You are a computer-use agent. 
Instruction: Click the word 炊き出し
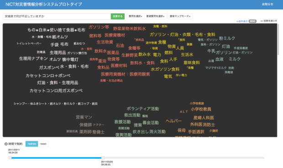coord(141,132)
